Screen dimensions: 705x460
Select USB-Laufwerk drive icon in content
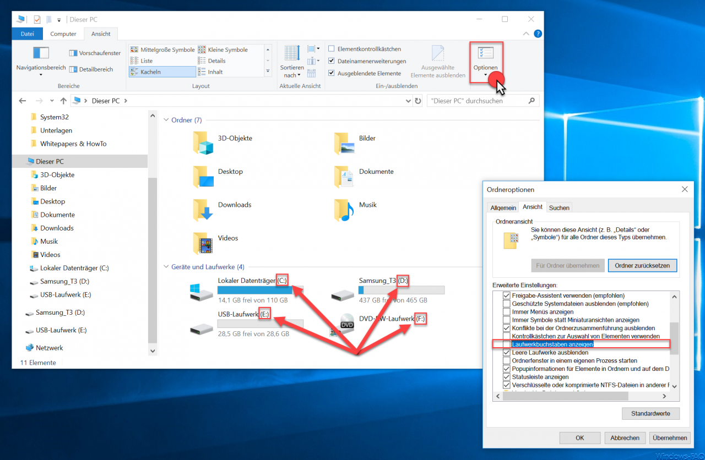point(201,328)
